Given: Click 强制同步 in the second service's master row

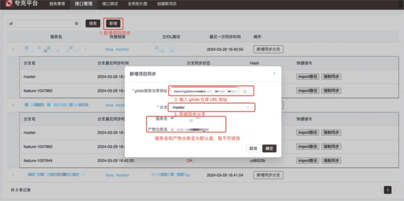Looking at the screenshot, I should coord(331,133).
